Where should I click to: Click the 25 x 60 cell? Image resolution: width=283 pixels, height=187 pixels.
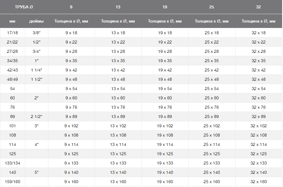(211, 98)
